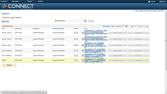Click the page http icon near Personalize Page

coord(163,11)
